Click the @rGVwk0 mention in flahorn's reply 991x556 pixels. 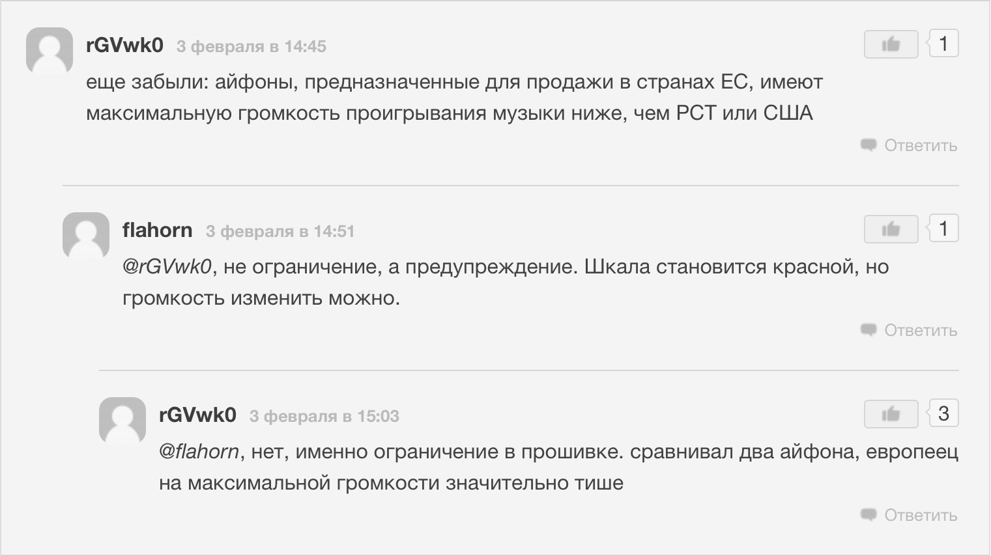pyautogui.click(x=167, y=267)
